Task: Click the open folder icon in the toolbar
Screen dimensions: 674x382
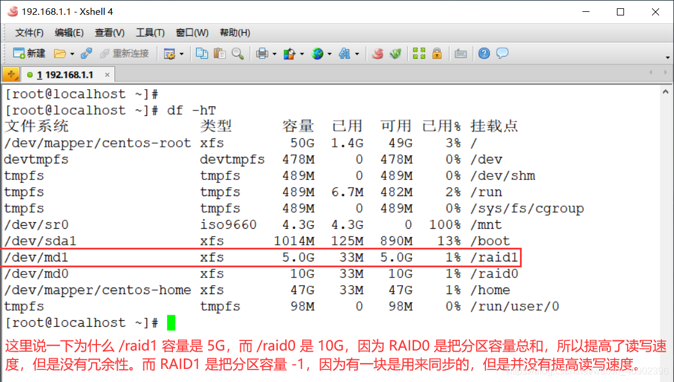Action: 59,53
